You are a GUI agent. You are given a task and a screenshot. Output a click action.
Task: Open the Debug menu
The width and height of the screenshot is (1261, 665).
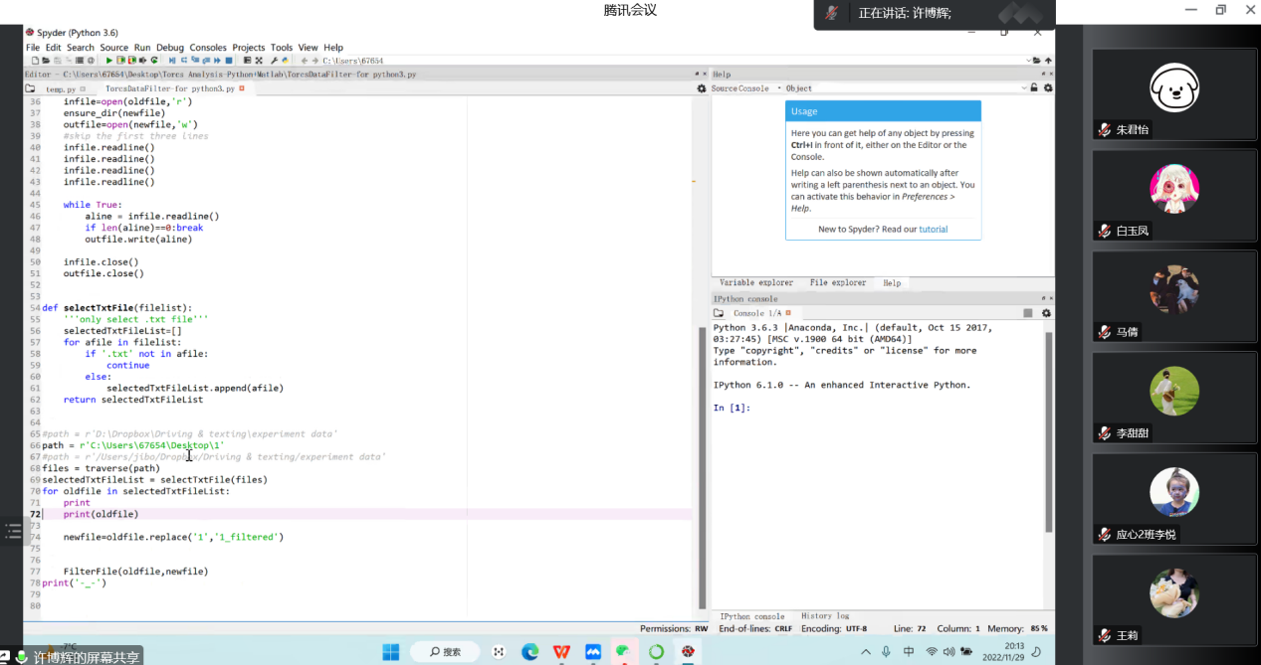[169, 47]
